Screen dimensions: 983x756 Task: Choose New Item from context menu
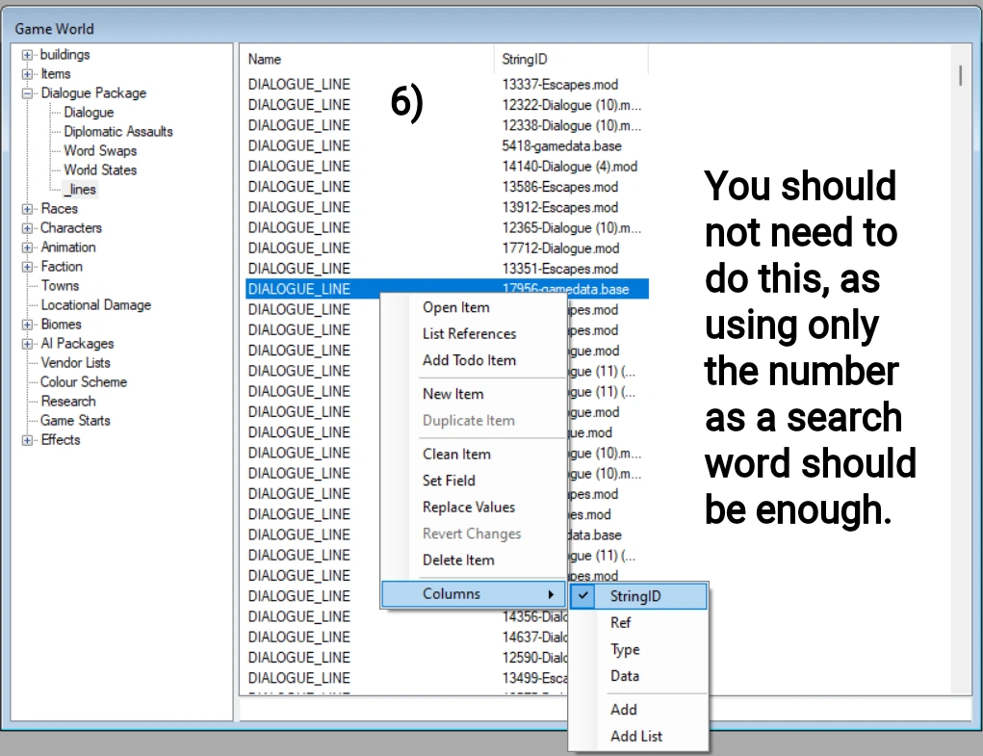coord(474,394)
